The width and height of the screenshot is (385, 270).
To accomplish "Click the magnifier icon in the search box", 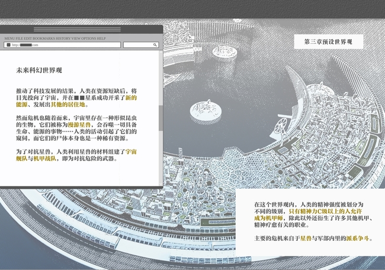I will [155, 45].
